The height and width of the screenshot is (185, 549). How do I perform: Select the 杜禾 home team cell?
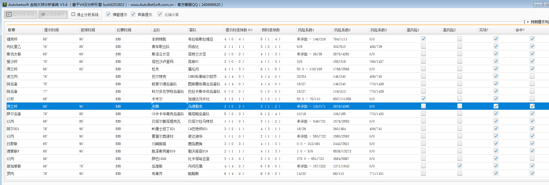(x=155, y=69)
